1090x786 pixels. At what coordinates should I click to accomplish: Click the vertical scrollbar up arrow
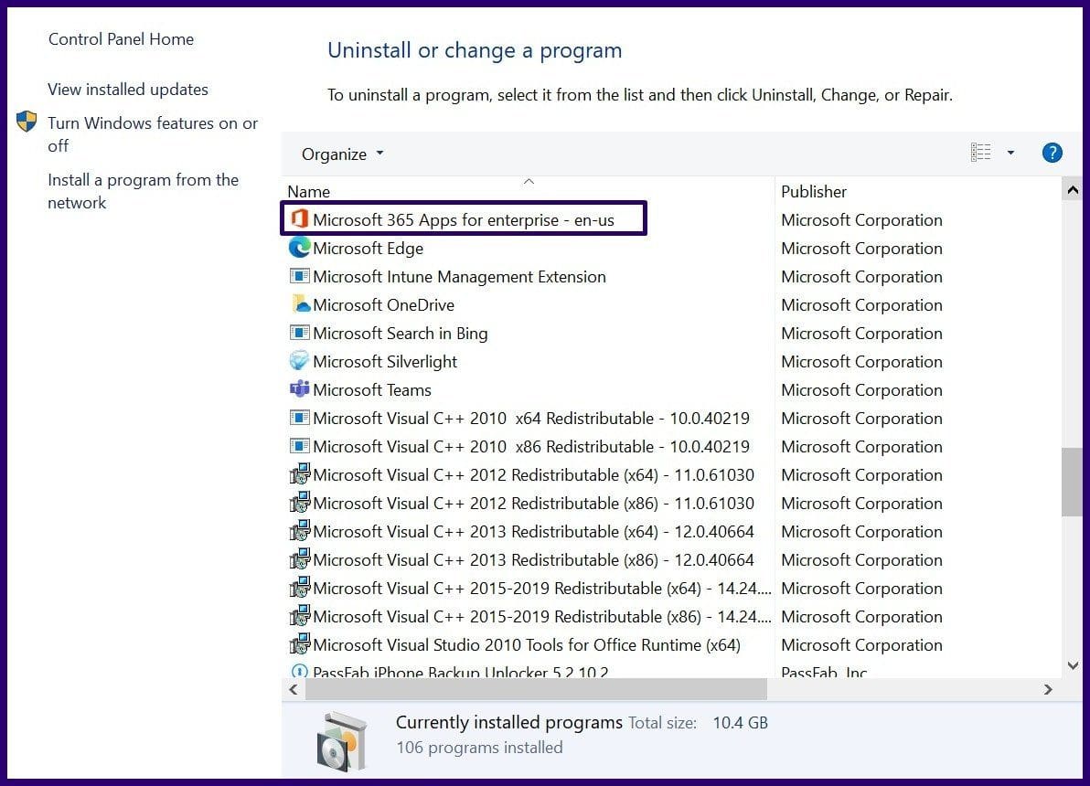(x=1073, y=189)
